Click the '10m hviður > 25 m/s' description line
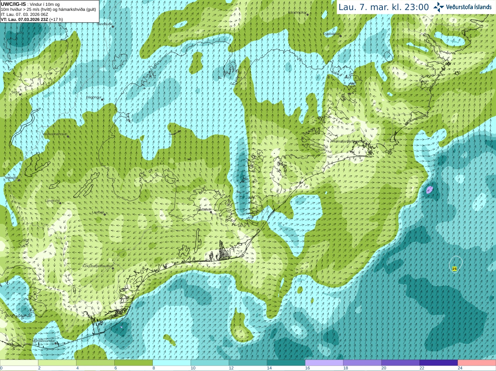The image size is (496, 371). coord(49,9)
